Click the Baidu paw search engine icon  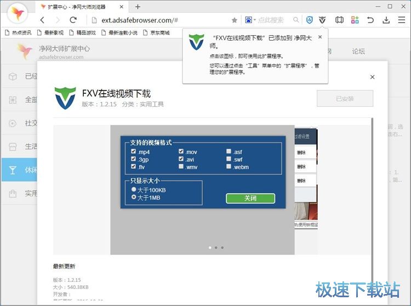click(x=248, y=20)
